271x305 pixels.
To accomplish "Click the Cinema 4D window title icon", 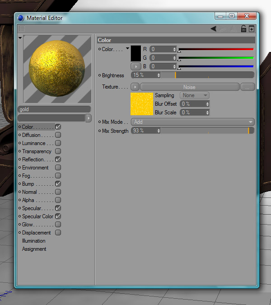I will tap(21, 18).
